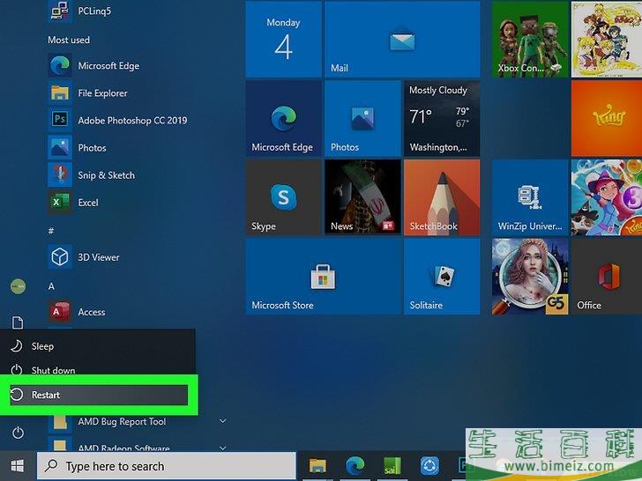Open the Microsoft Store tile
The height and width of the screenshot is (481, 642).
[x=323, y=277]
